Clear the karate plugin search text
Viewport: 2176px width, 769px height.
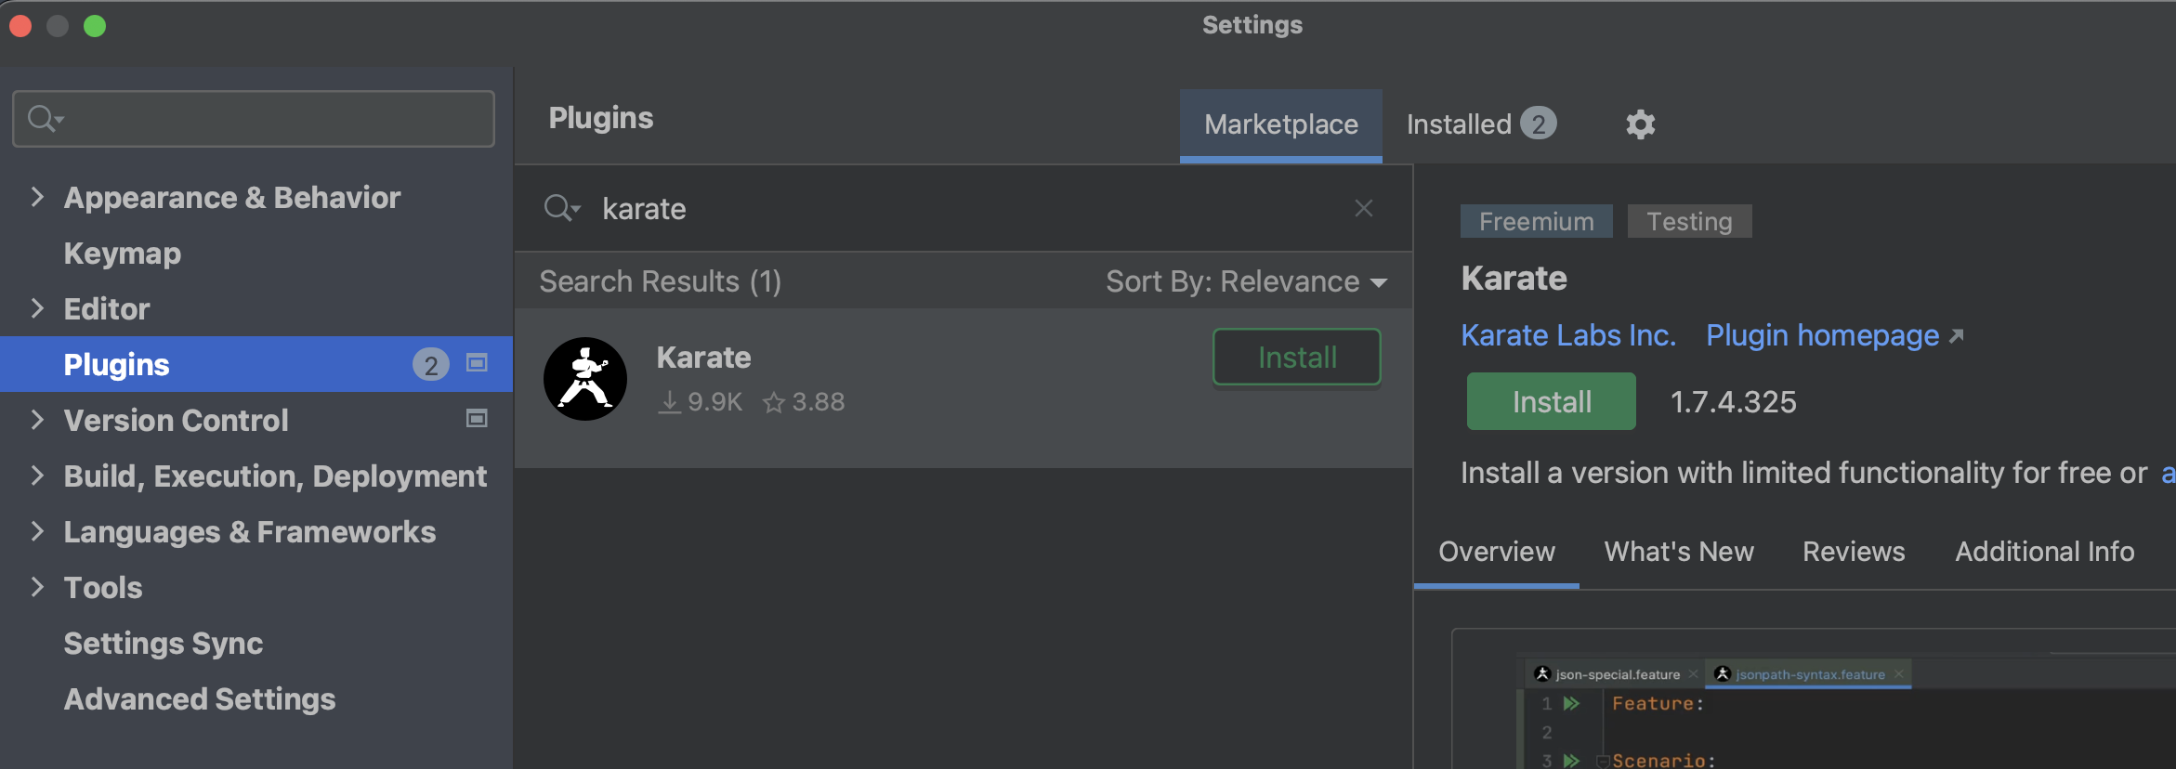click(x=1363, y=208)
